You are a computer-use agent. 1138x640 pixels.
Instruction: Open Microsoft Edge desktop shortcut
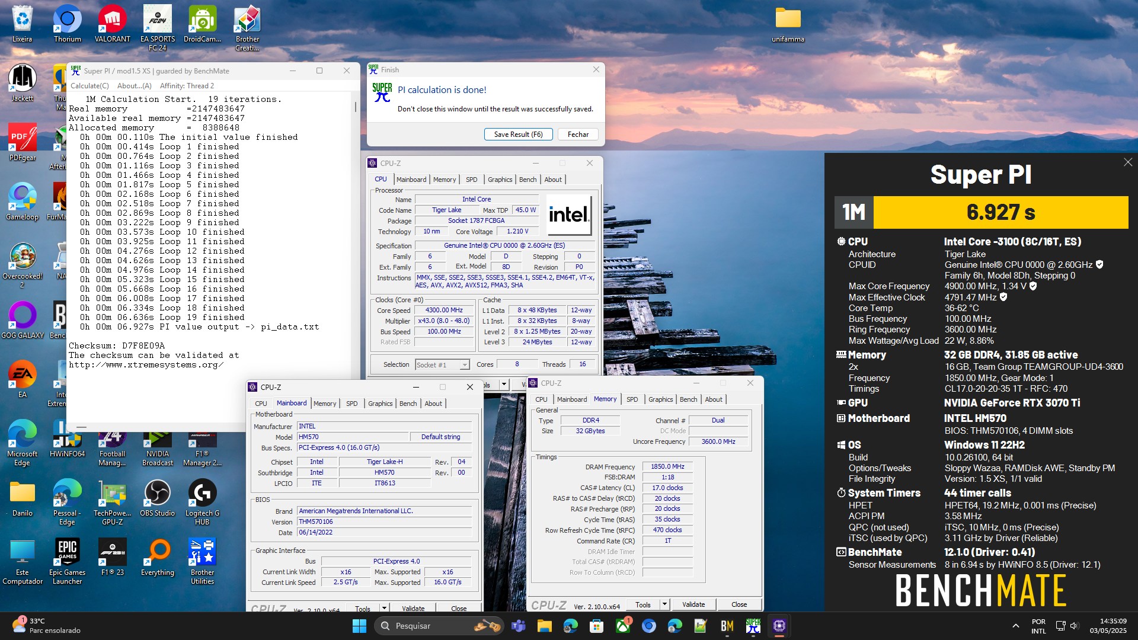click(23, 442)
